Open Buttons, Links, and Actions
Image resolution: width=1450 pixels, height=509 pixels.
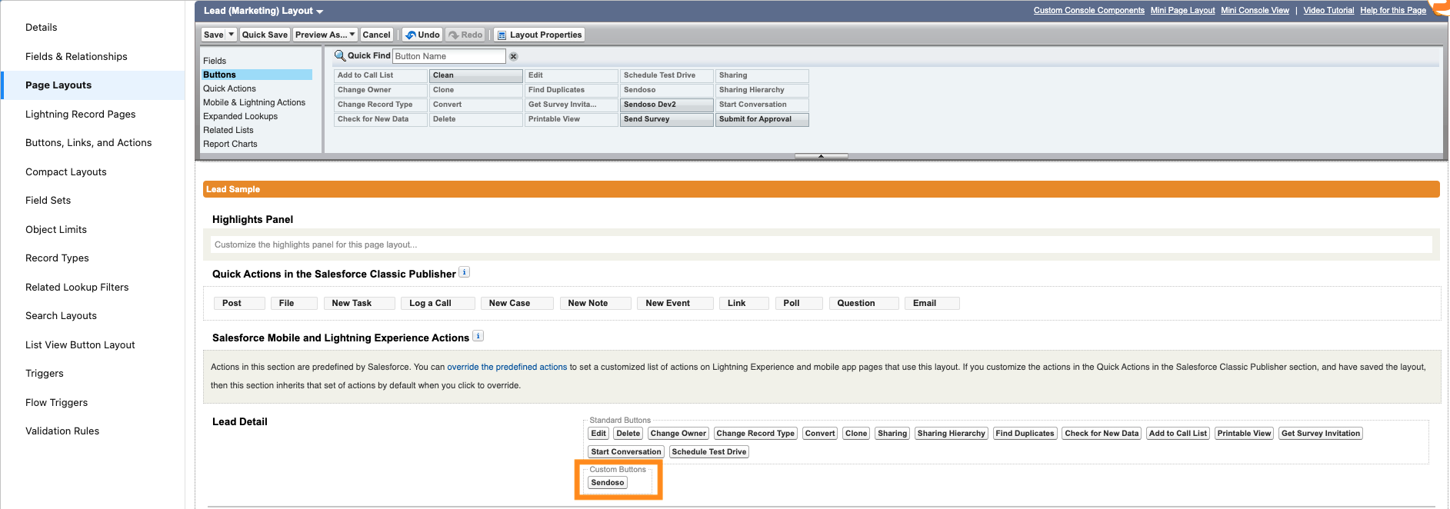coord(88,143)
